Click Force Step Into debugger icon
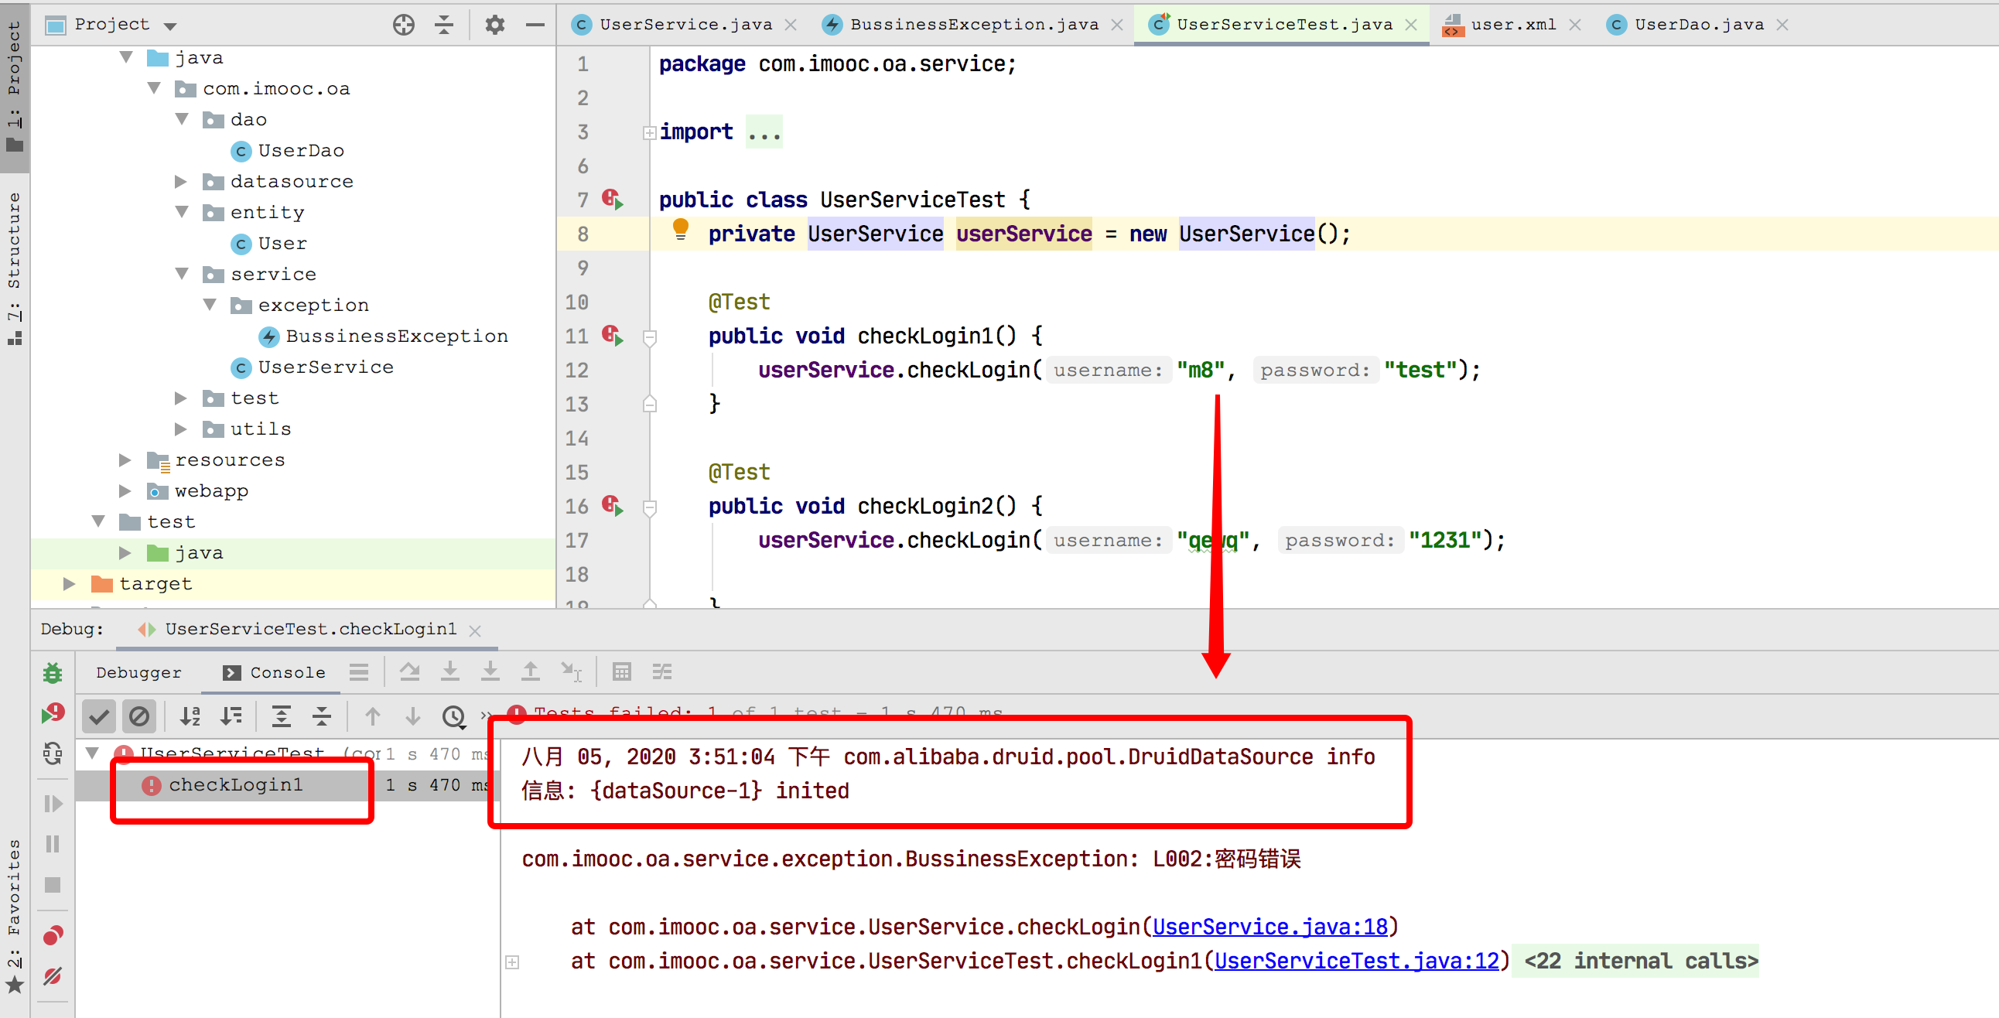This screenshot has width=1999, height=1018. 490,672
